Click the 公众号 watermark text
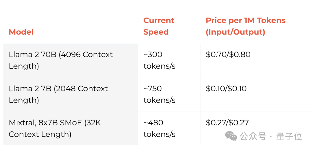Image resolution: width=312 pixels, height=149 pixels. [253, 136]
